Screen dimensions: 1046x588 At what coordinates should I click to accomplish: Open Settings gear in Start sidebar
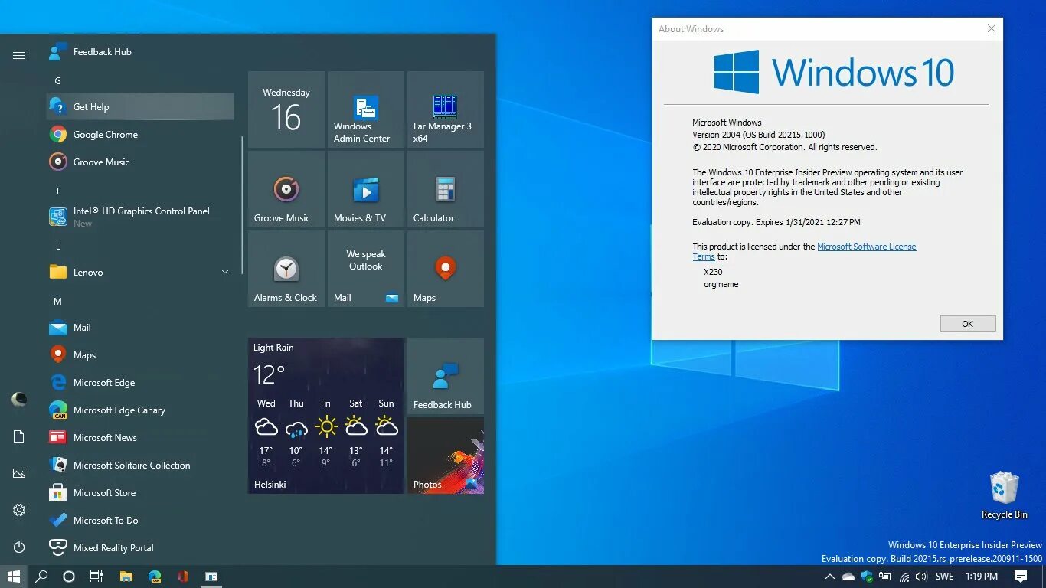[19, 510]
